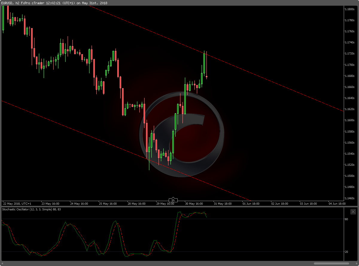The width and height of the screenshot is (359, 266).
Task: Click the 24 May 16:00 time label
Action: tap(79, 203)
